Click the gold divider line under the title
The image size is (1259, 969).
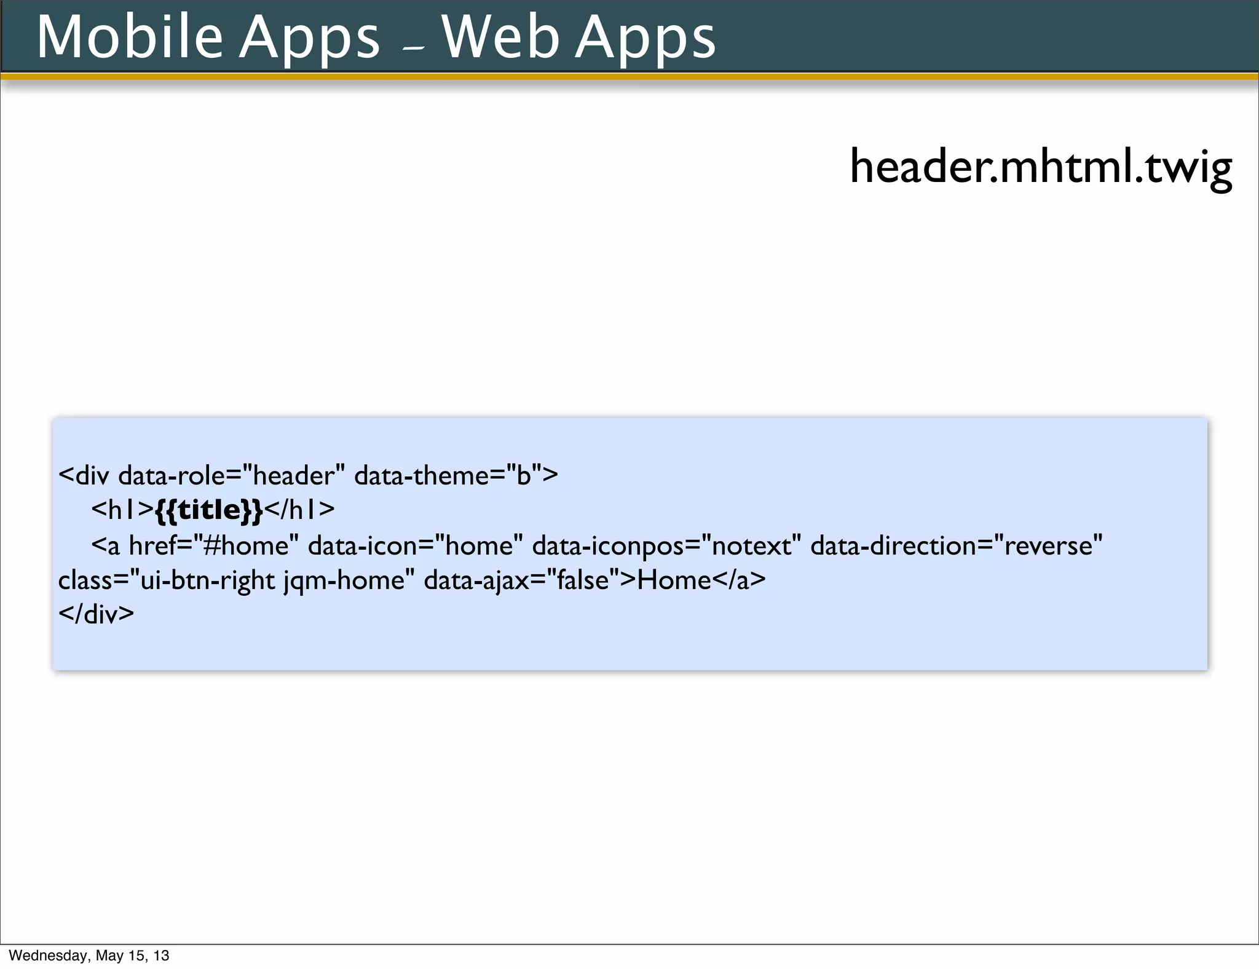pos(629,77)
